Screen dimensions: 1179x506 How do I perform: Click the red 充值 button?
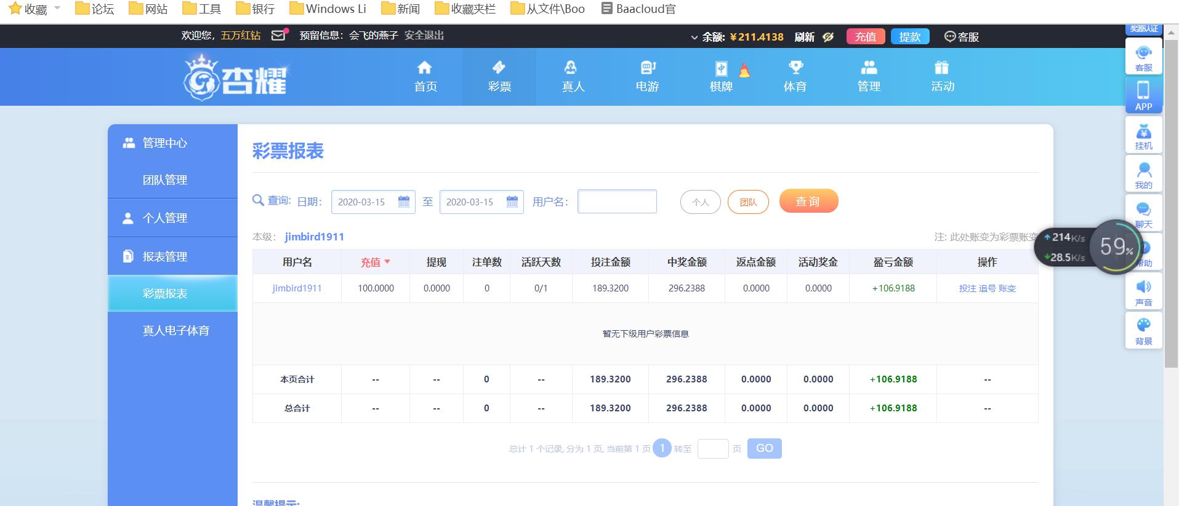coord(865,37)
